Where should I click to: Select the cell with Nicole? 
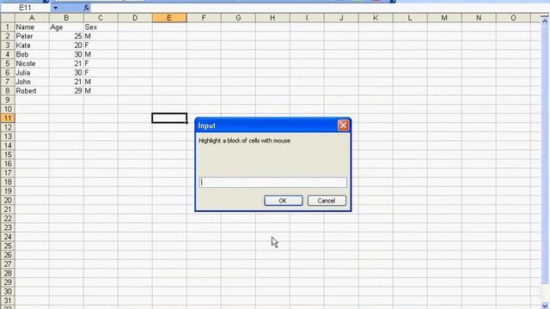(x=32, y=64)
